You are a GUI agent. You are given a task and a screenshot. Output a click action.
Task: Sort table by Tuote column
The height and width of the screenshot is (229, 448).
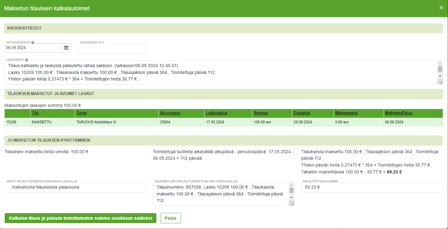[x=82, y=113]
